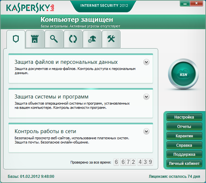Click the Базы: 01.02.2012 9:48:00 status link

click(31, 177)
